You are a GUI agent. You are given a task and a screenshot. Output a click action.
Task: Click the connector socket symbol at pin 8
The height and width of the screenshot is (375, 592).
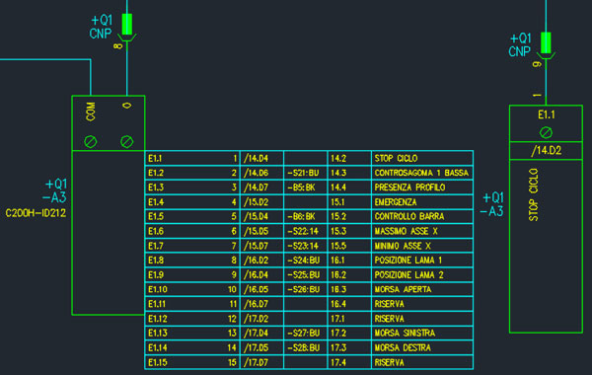pyautogui.click(x=127, y=37)
